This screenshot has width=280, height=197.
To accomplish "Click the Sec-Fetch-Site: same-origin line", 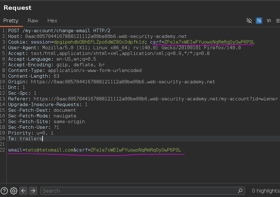I will pos(46,122).
